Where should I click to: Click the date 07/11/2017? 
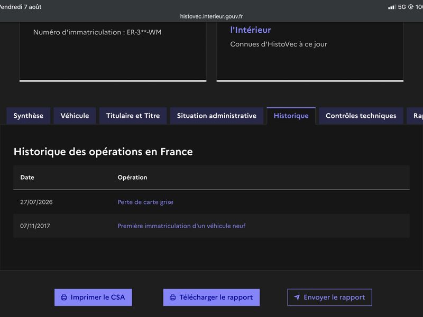[x=35, y=226]
